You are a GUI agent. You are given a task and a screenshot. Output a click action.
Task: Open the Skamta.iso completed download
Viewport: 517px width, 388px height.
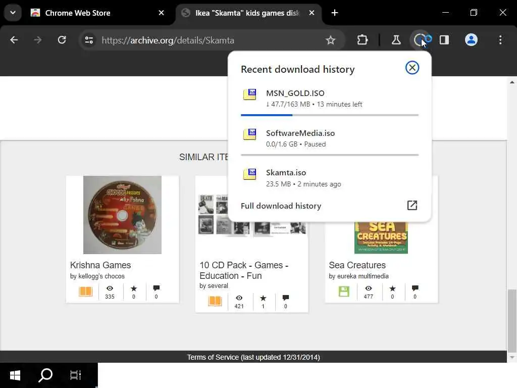330,178
